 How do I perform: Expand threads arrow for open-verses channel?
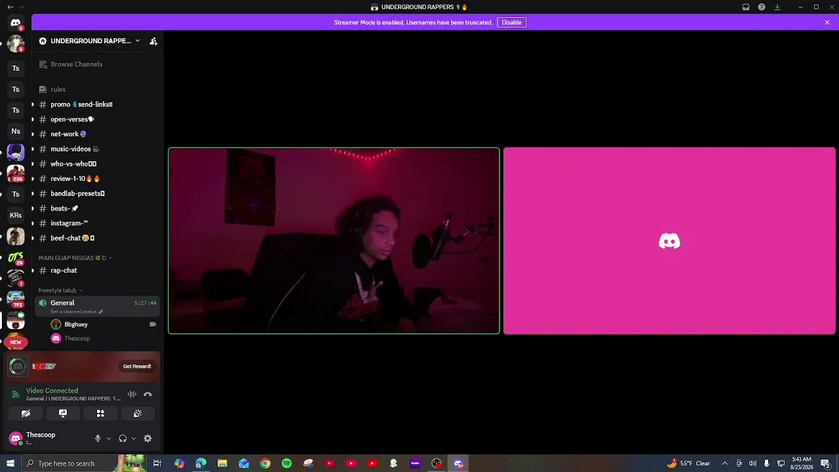(x=33, y=119)
